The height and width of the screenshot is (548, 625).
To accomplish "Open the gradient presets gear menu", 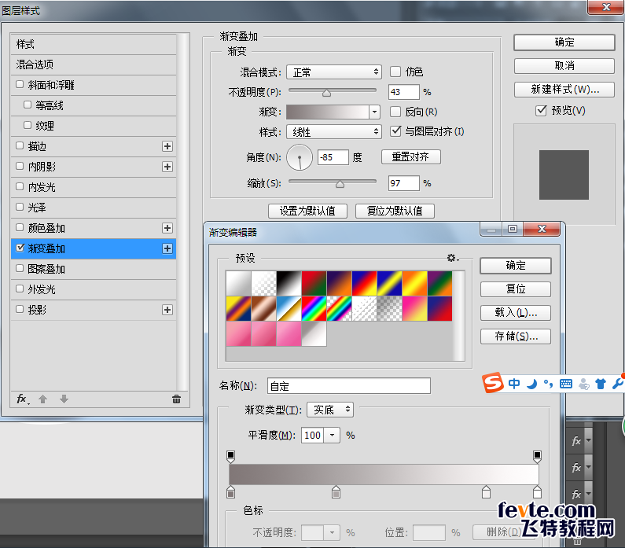I will tap(452, 258).
